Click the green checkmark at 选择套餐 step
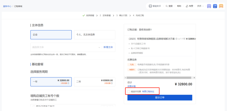227x111 pixels. coord(84,15)
